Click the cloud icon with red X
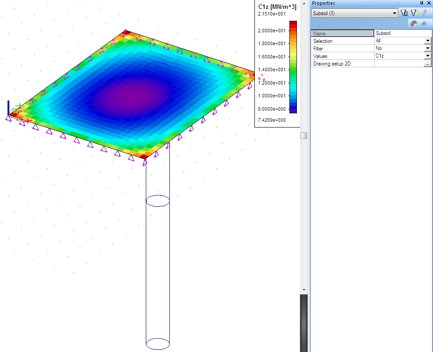This screenshot has width=433, height=352. pyautogui.click(x=424, y=23)
